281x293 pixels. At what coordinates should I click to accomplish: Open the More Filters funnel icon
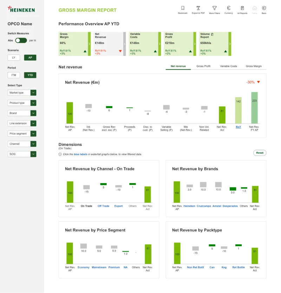(214, 8)
